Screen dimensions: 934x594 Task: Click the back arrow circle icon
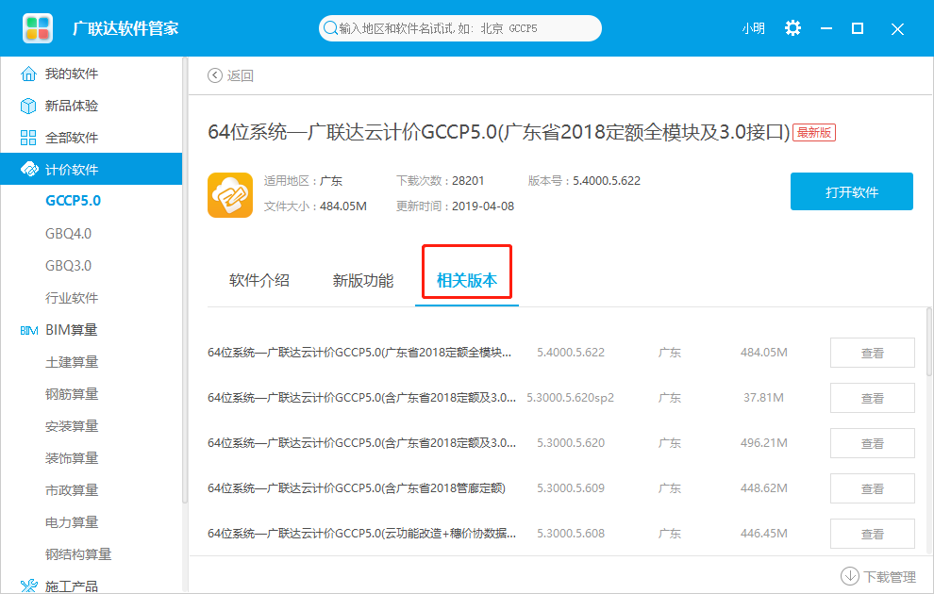tap(214, 75)
